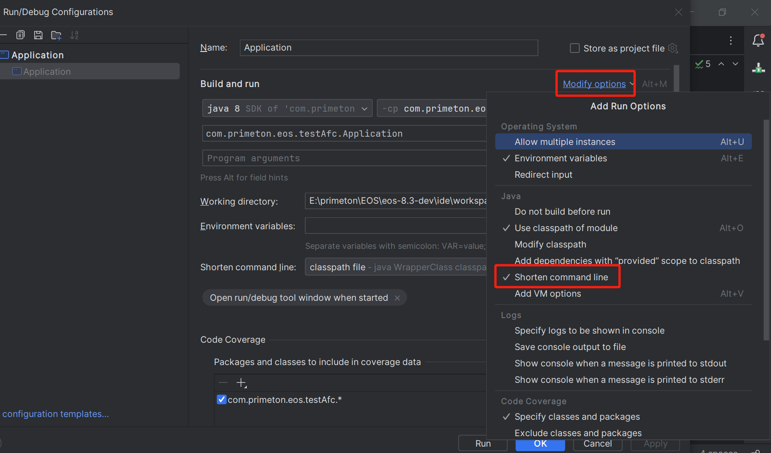Viewport: 771px width, 453px height.
Task: Select Allow multiple instances option
Action: [564, 142]
